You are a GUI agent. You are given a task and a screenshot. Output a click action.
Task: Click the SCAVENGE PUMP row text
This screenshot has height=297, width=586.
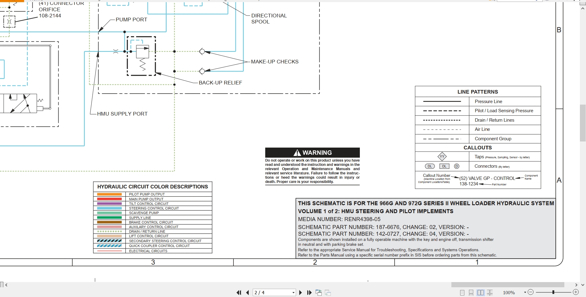coord(144,213)
